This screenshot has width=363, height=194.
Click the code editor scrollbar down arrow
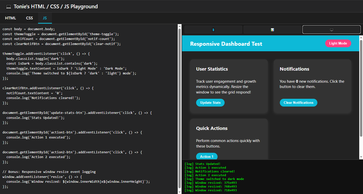179,192
